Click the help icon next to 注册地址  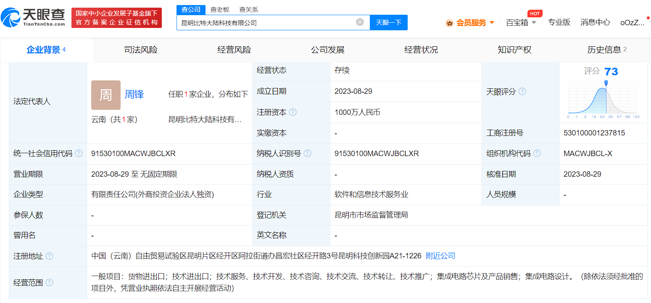pyautogui.click(x=50, y=256)
